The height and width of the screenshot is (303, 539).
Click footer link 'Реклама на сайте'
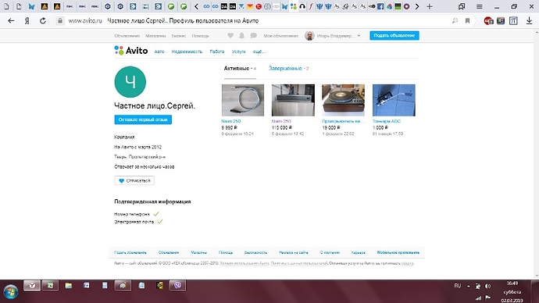pos(294,252)
